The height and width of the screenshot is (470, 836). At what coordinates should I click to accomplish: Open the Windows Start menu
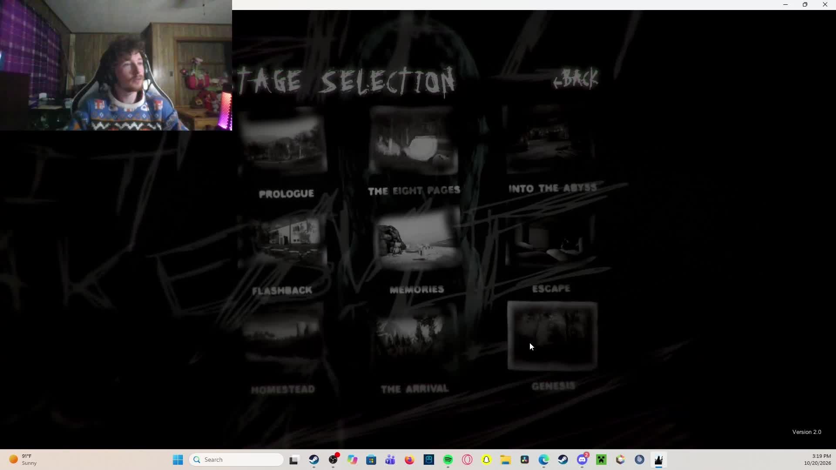(178, 460)
